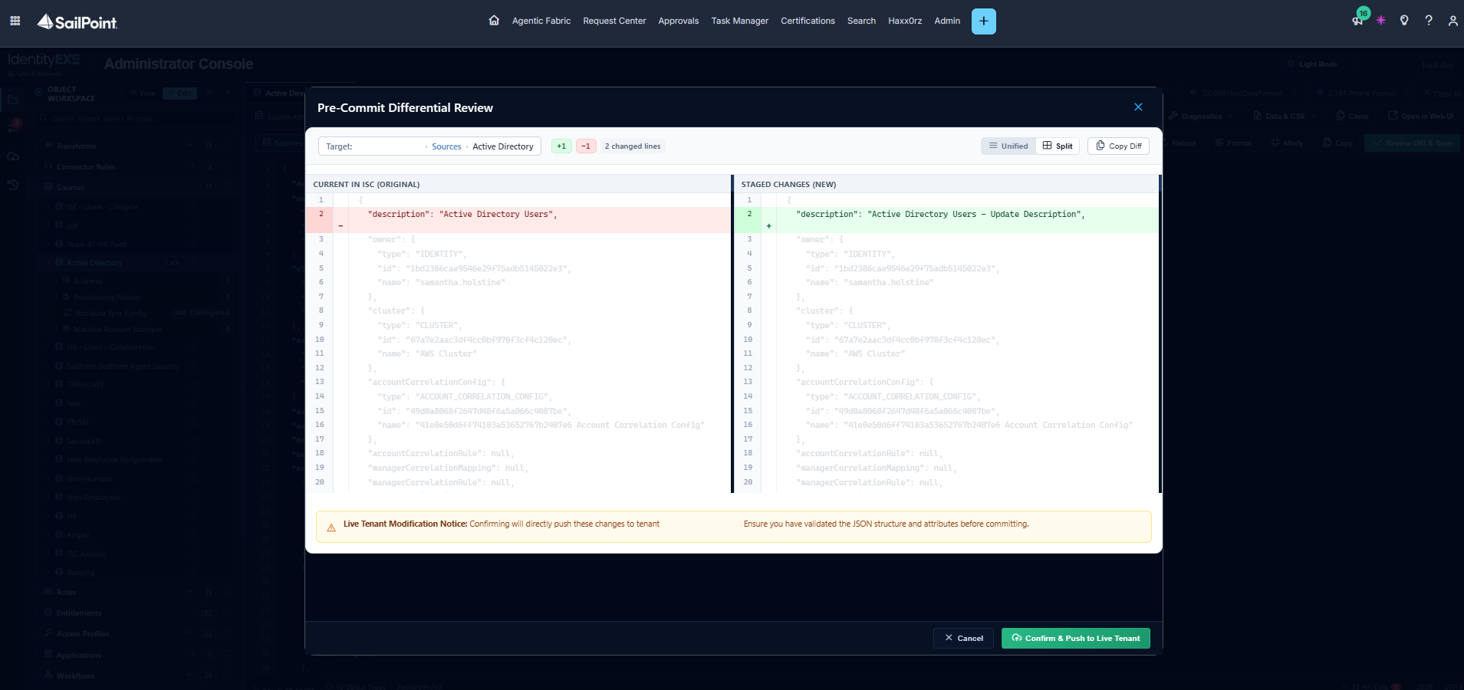Click the history clock sidebar icon
This screenshot has width=1464, height=690.
13,185
